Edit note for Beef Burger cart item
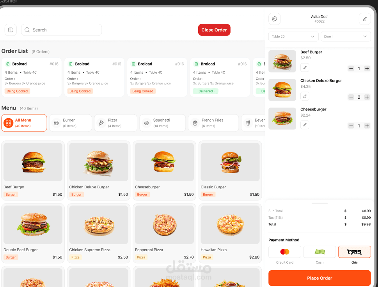Screen dimensions: 378x287 (x=305, y=67)
